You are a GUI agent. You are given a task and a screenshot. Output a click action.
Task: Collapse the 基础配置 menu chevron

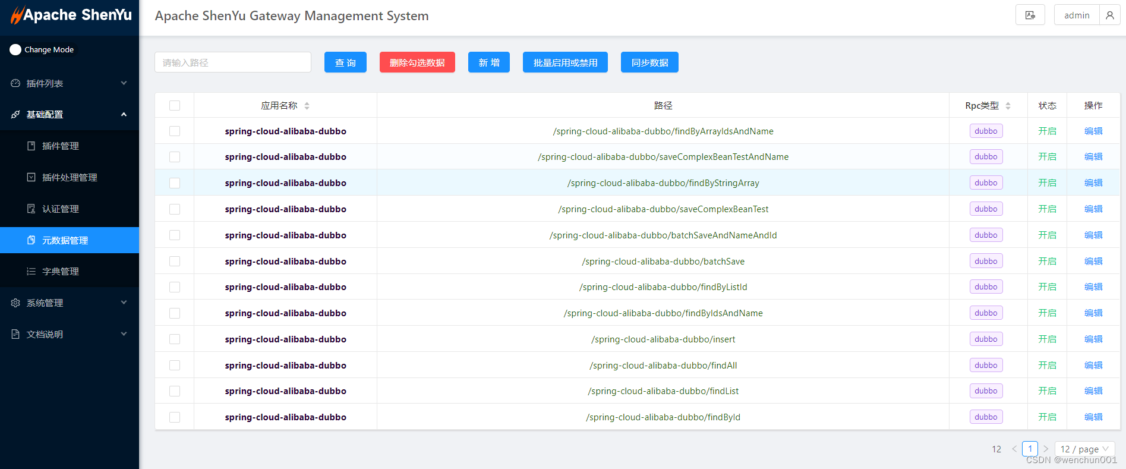[x=124, y=114]
